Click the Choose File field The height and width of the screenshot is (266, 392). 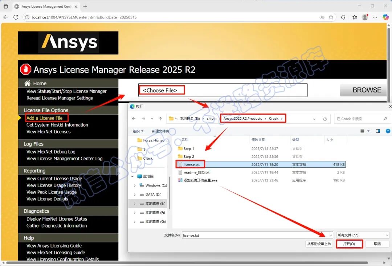[x=223, y=90]
